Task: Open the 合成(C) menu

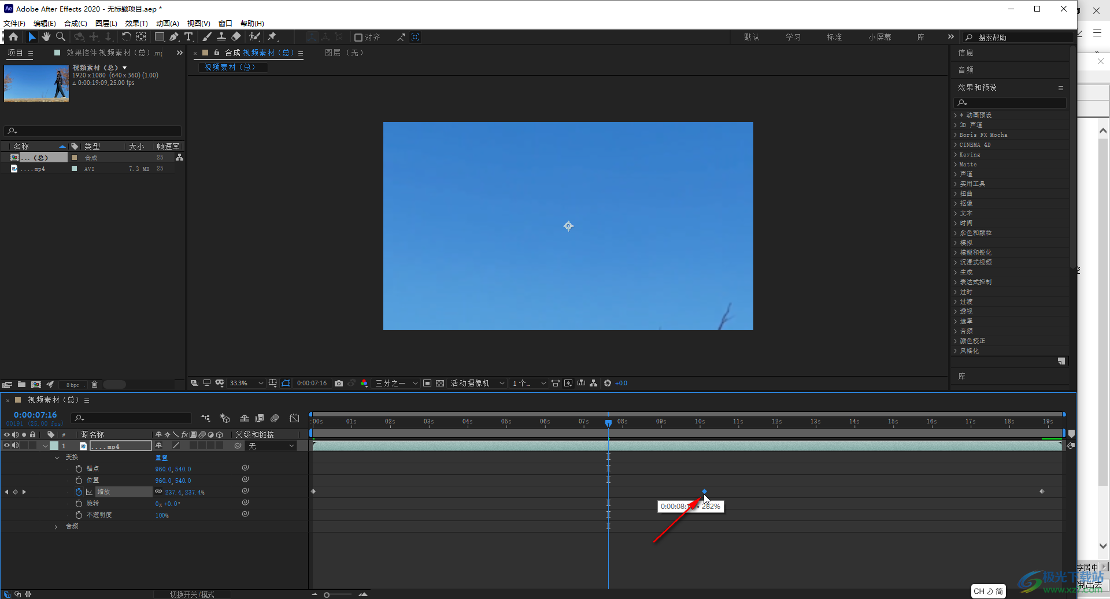Action: 76,24
